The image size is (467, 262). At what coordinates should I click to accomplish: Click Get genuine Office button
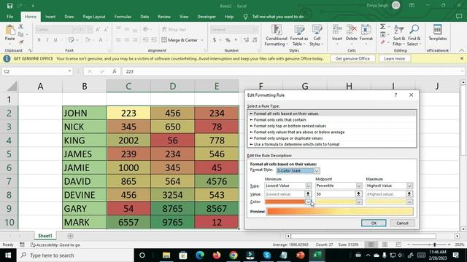click(x=352, y=58)
